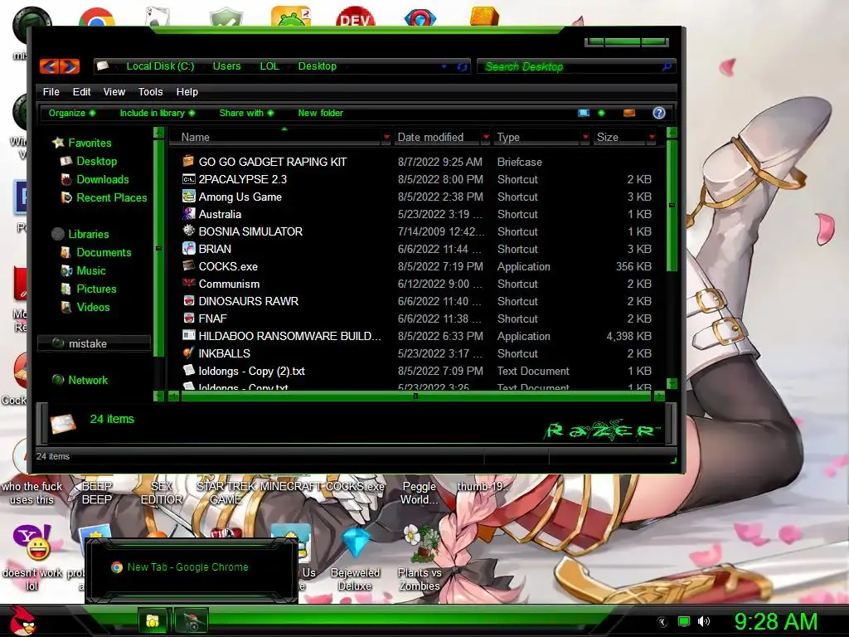Click the refresh icon in address bar

[462, 66]
